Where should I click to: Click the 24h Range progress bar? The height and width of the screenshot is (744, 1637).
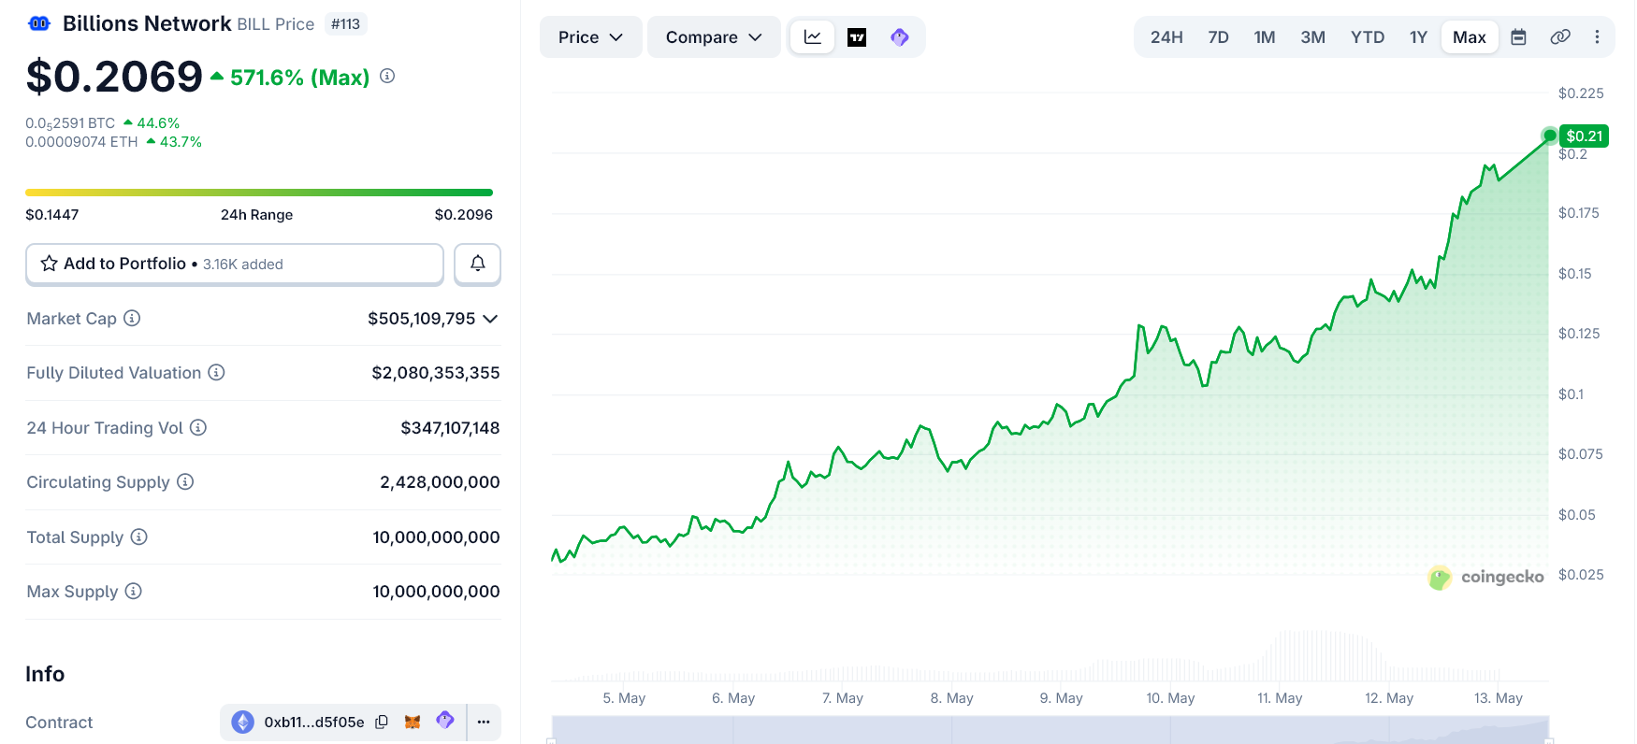click(x=259, y=193)
